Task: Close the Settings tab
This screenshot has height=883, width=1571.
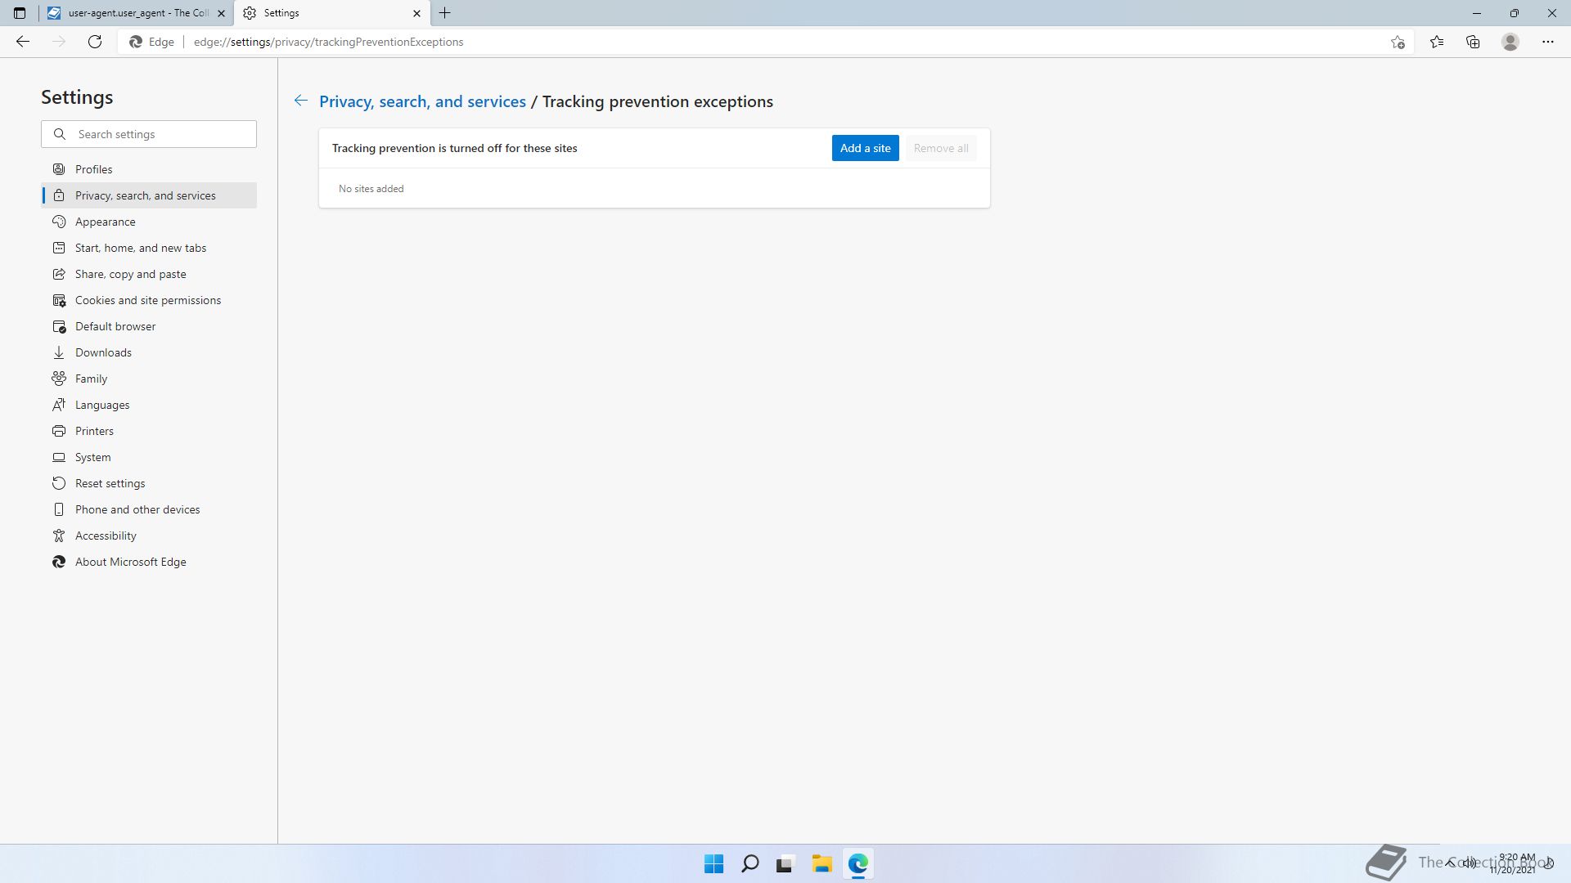Action: 416,13
